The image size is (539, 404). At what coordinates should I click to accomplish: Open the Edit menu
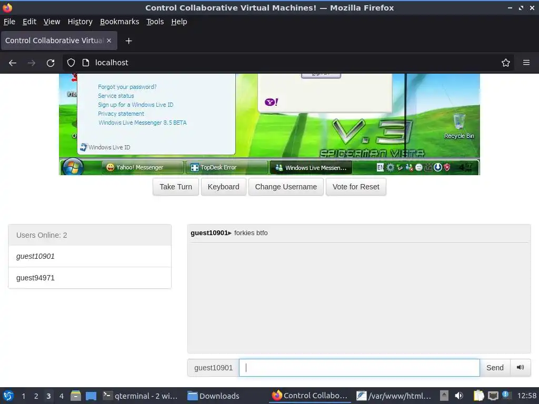[29, 22]
